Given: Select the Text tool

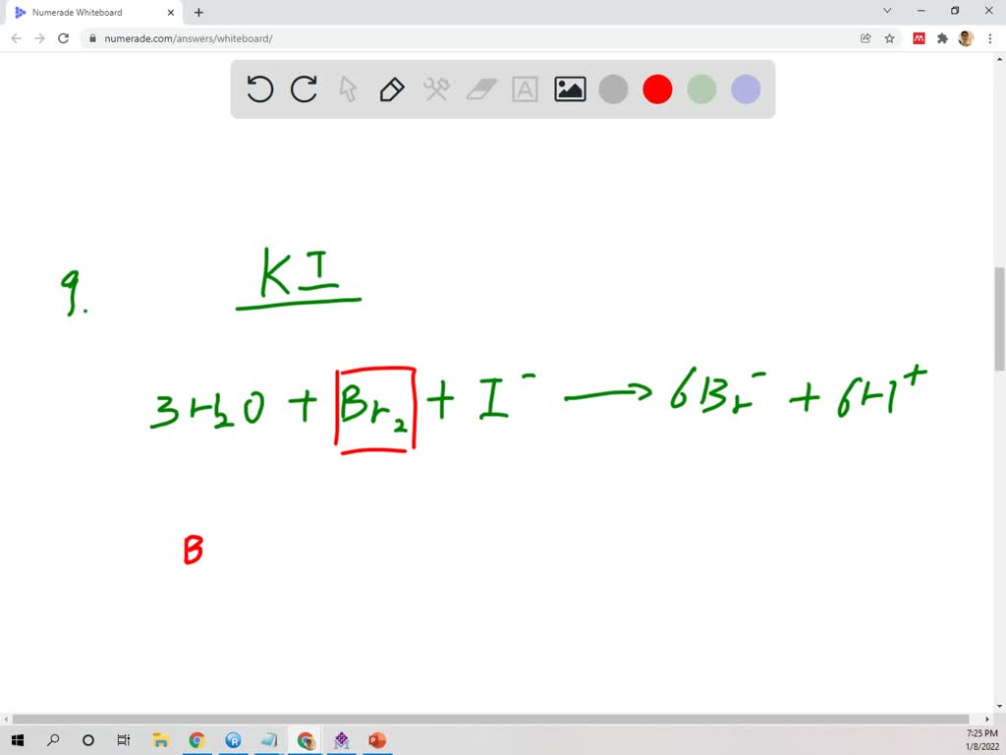Looking at the screenshot, I should tap(525, 89).
